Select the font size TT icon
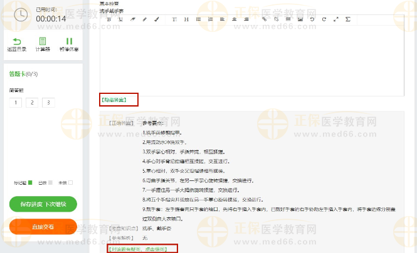This screenshot has height=253, width=417. tap(175, 19)
